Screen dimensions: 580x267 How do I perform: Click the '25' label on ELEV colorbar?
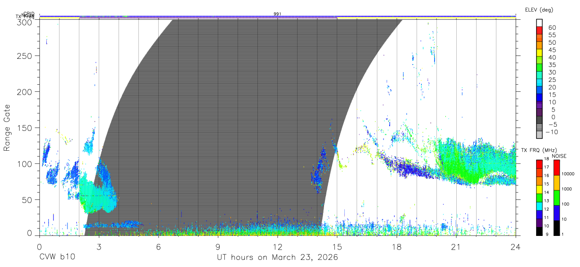point(552,80)
